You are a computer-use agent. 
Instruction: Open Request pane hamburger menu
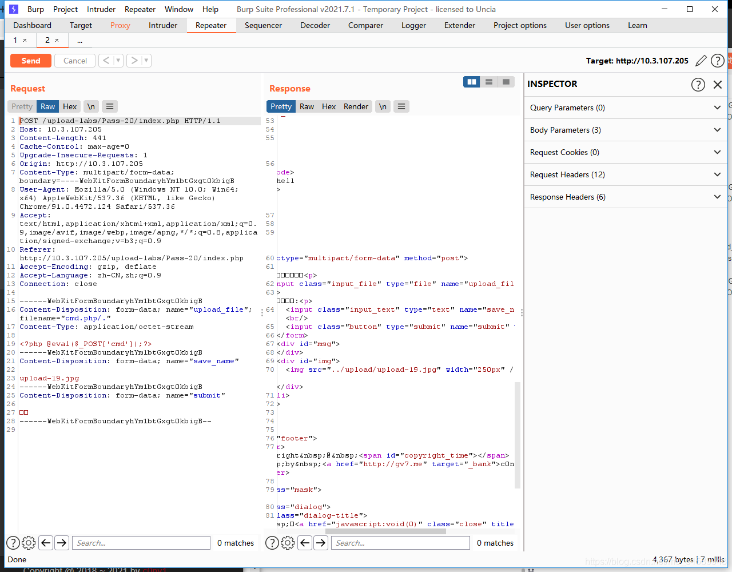pos(110,106)
